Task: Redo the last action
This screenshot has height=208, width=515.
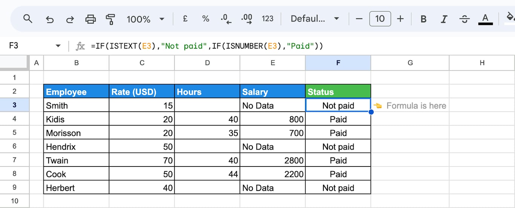Action: (70, 19)
